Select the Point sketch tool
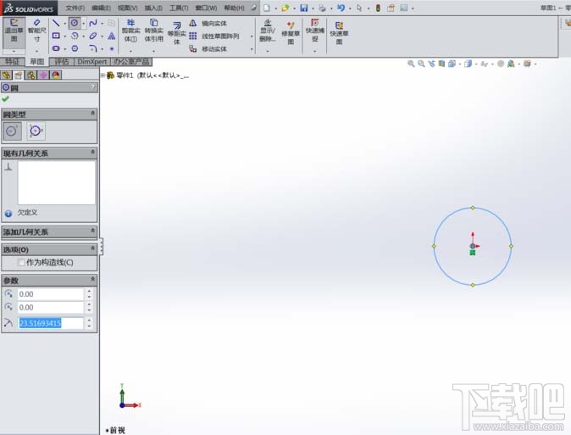The height and width of the screenshot is (435, 571). coord(112,48)
